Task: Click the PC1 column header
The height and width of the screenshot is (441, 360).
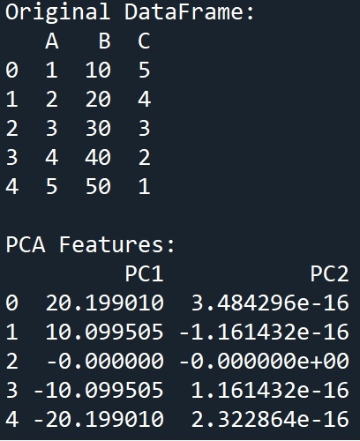Action: (144, 273)
